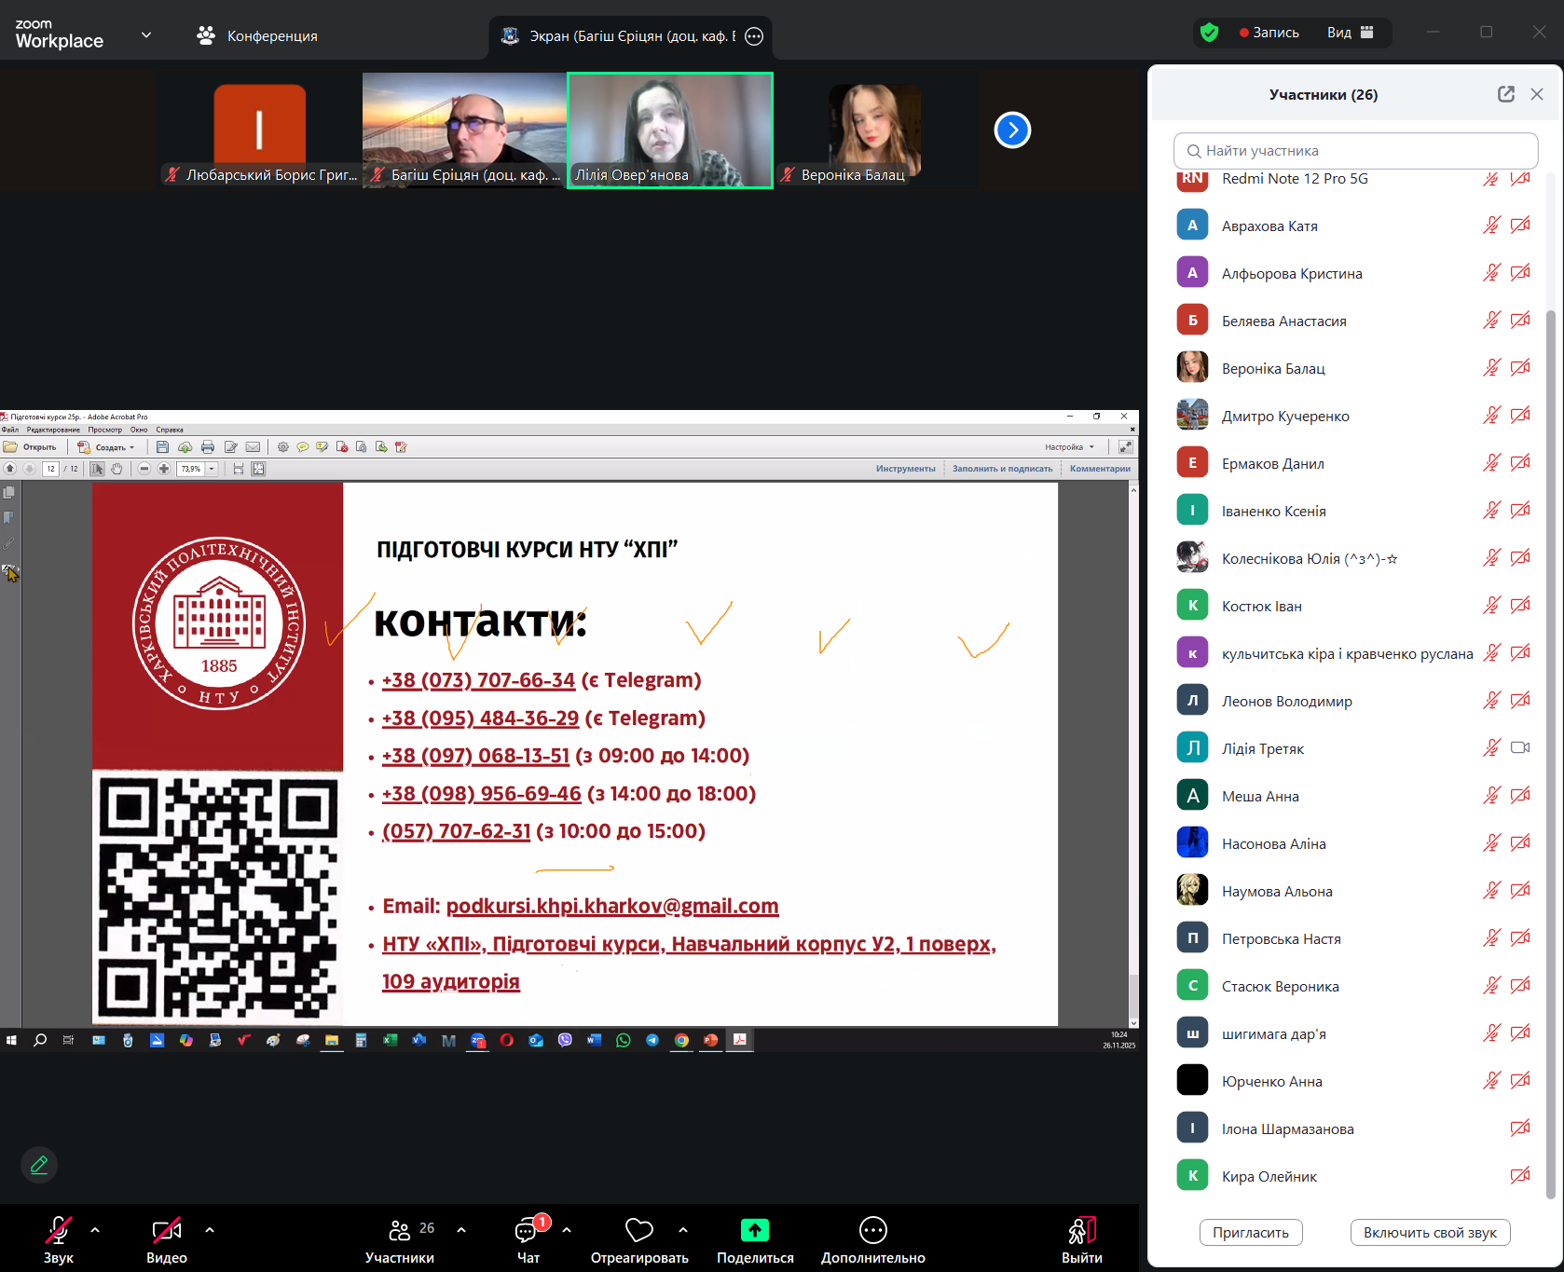Click camera icon next to Лідія Третяк

tap(1520, 747)
